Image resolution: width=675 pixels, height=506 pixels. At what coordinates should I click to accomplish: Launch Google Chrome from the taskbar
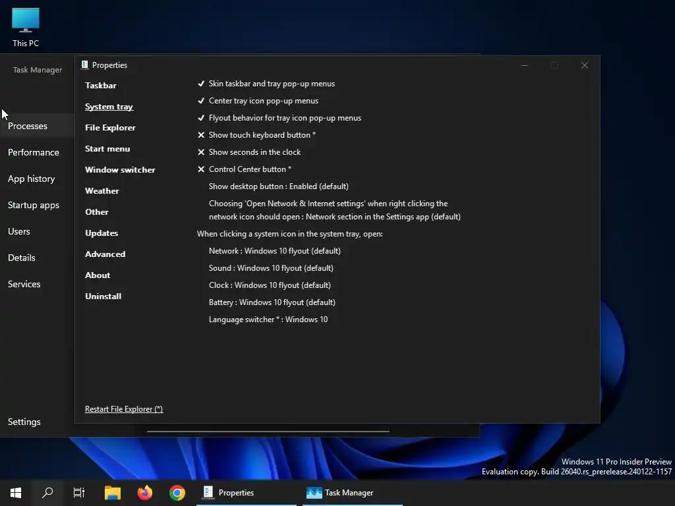coord(177,493)
